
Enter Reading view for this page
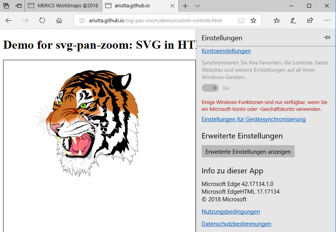click(x=241, y=20)
